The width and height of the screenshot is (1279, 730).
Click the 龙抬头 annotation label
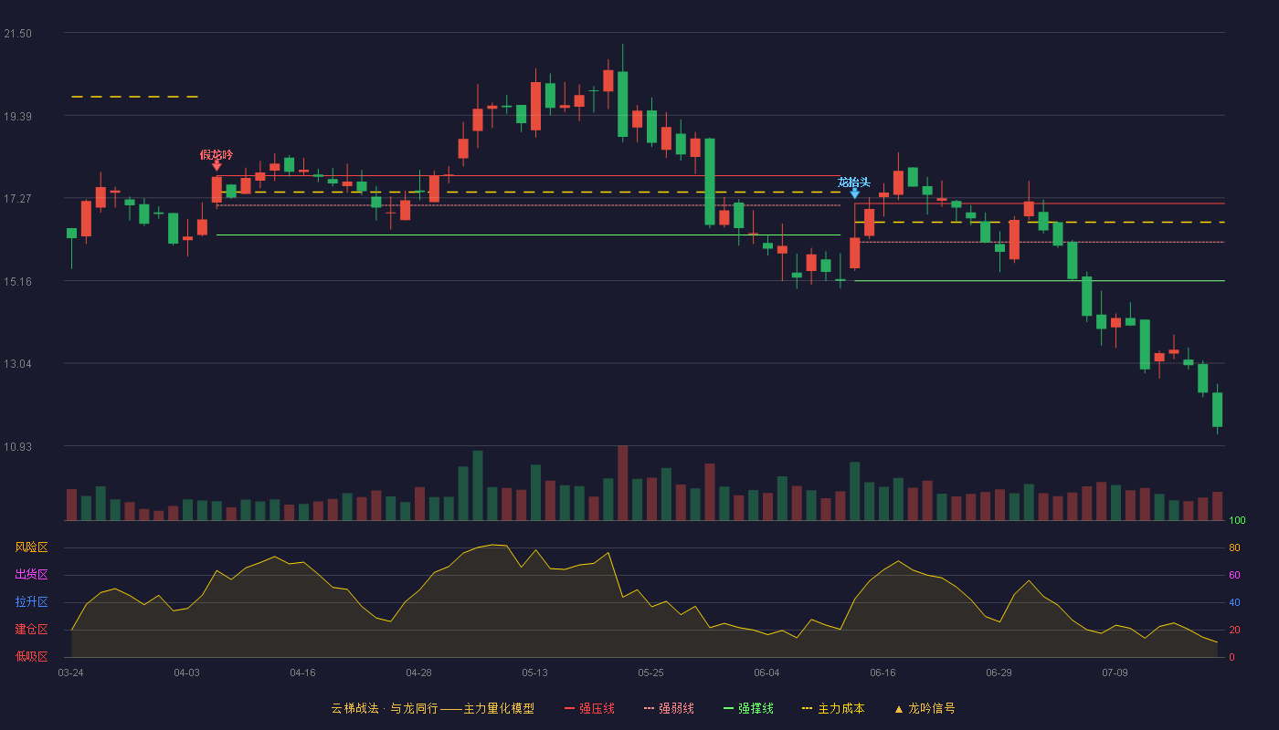tap(854, 182)
